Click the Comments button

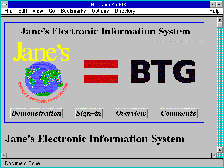coord(178,113)
